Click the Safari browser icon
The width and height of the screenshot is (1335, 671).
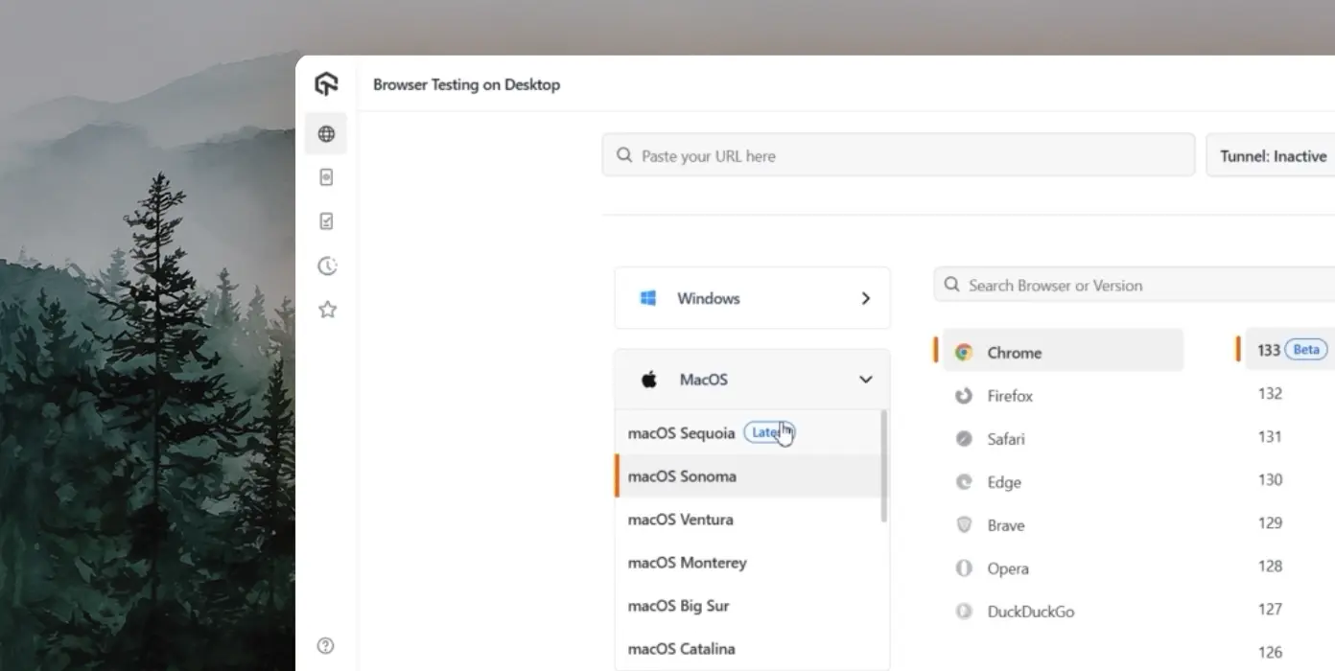coord(964,439)
